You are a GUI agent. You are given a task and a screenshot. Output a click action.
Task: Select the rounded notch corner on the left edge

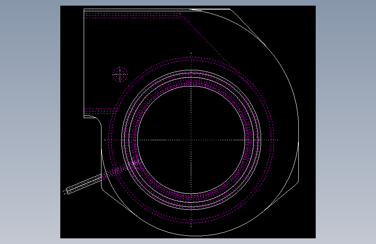click(97, 121)
